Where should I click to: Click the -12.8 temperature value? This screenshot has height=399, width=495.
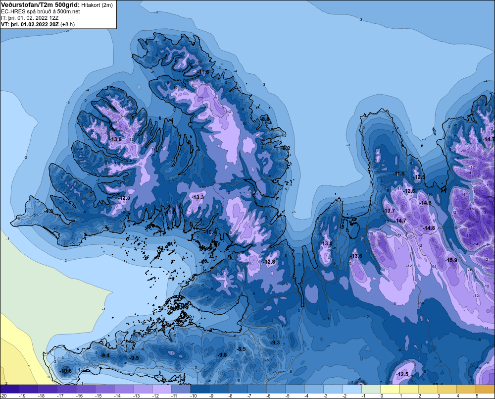click(x=269, y=262)
